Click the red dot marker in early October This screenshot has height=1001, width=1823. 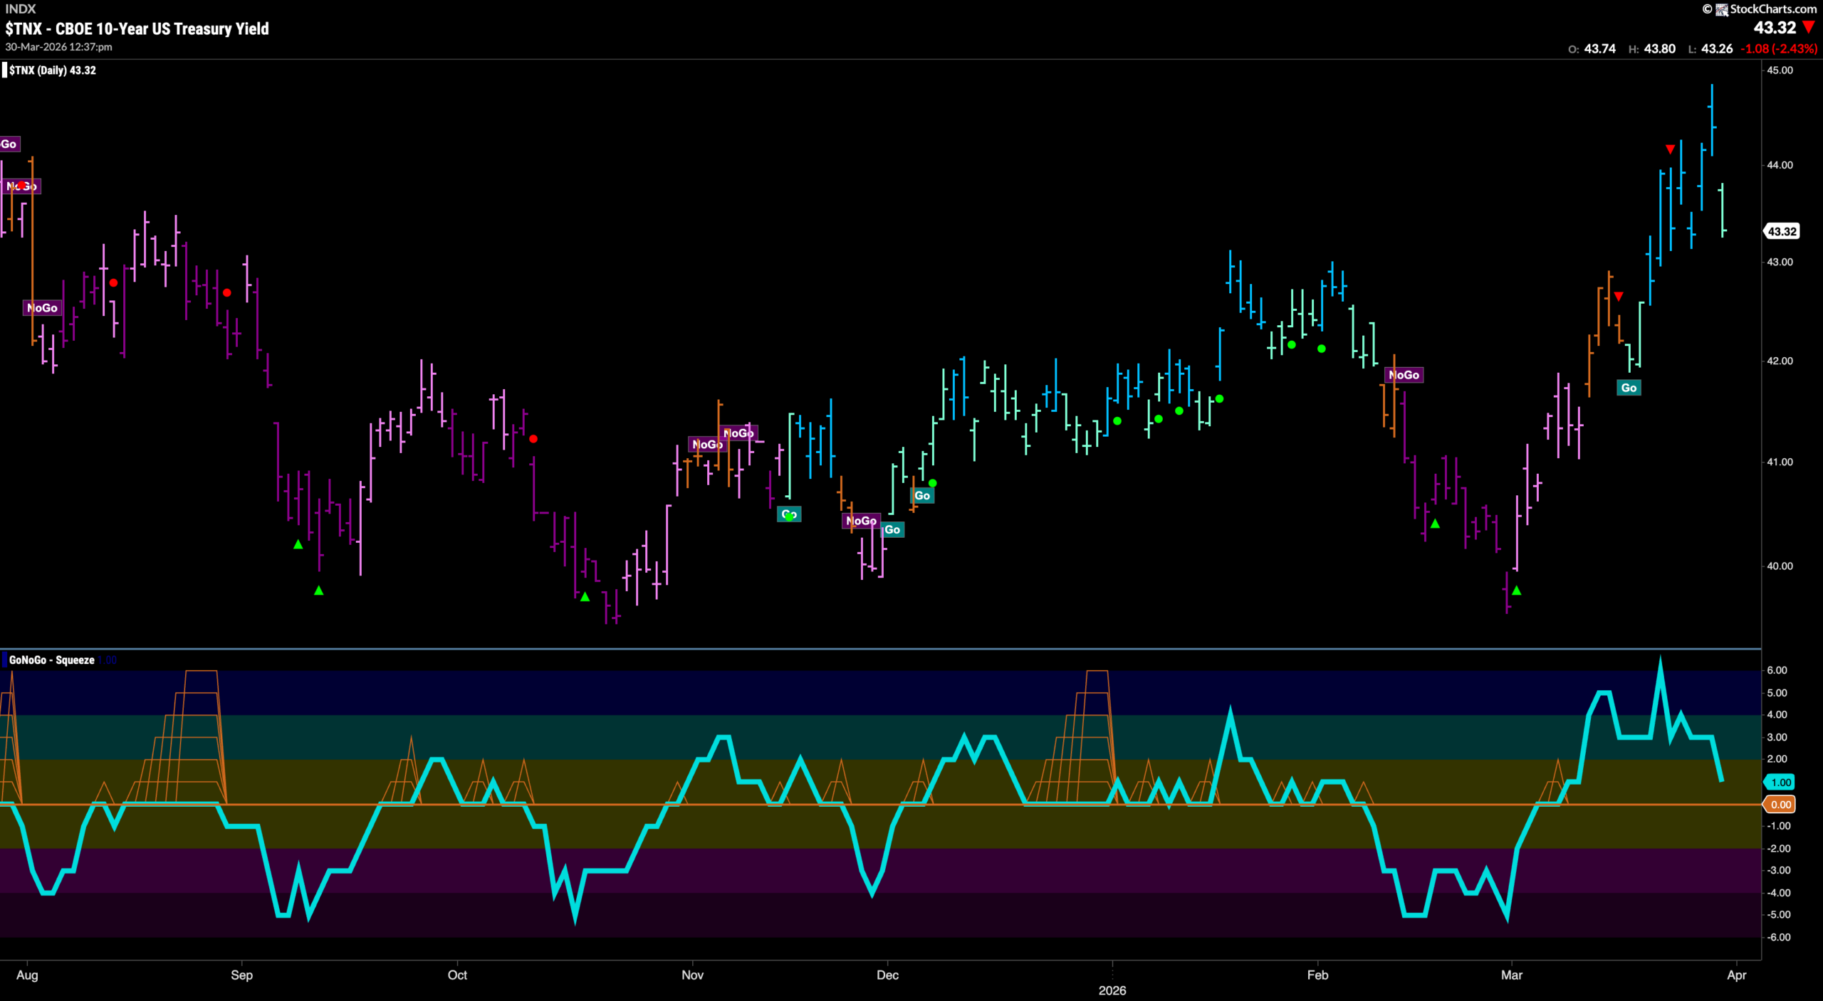533,439
